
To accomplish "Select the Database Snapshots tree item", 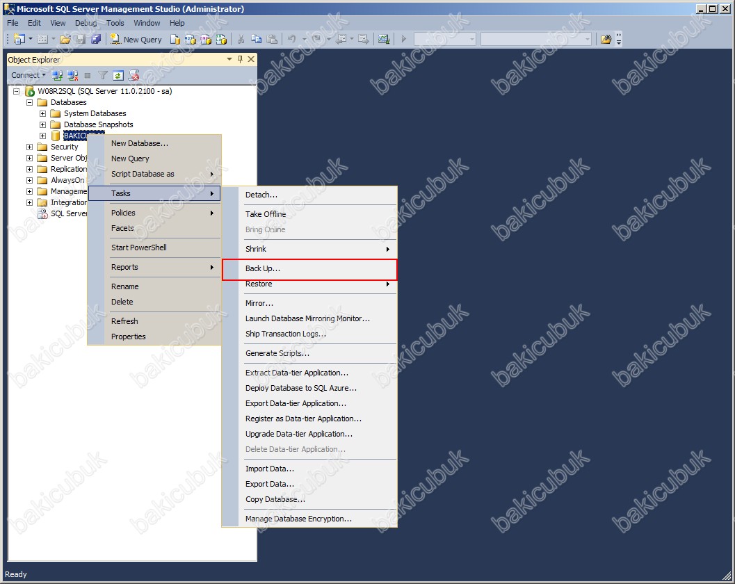I will click(99, 124).
